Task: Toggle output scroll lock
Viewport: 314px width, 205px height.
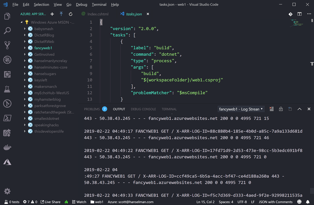Action: tap(281, 109)
